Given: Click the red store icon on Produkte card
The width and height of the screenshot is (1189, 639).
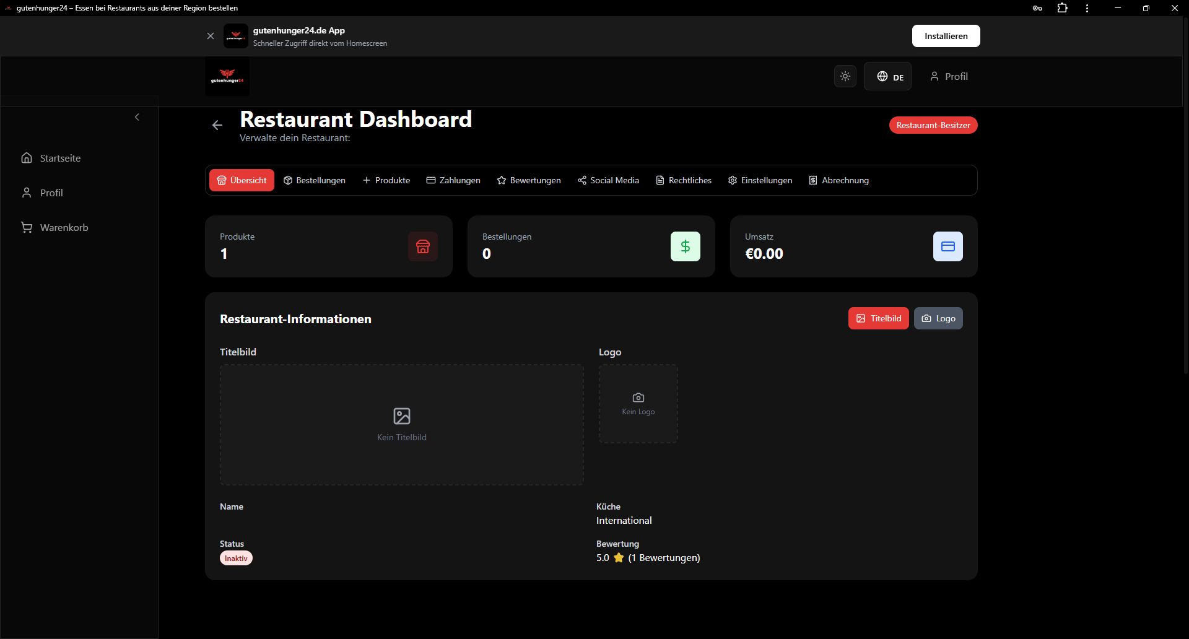Looking at the screenshot, I should click(423, 246).
